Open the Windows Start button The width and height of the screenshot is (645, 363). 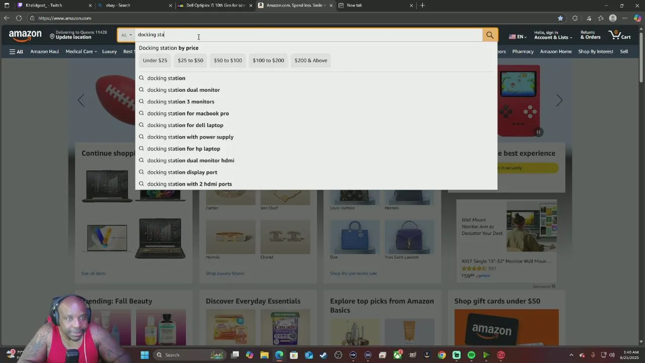pos(145,355)
